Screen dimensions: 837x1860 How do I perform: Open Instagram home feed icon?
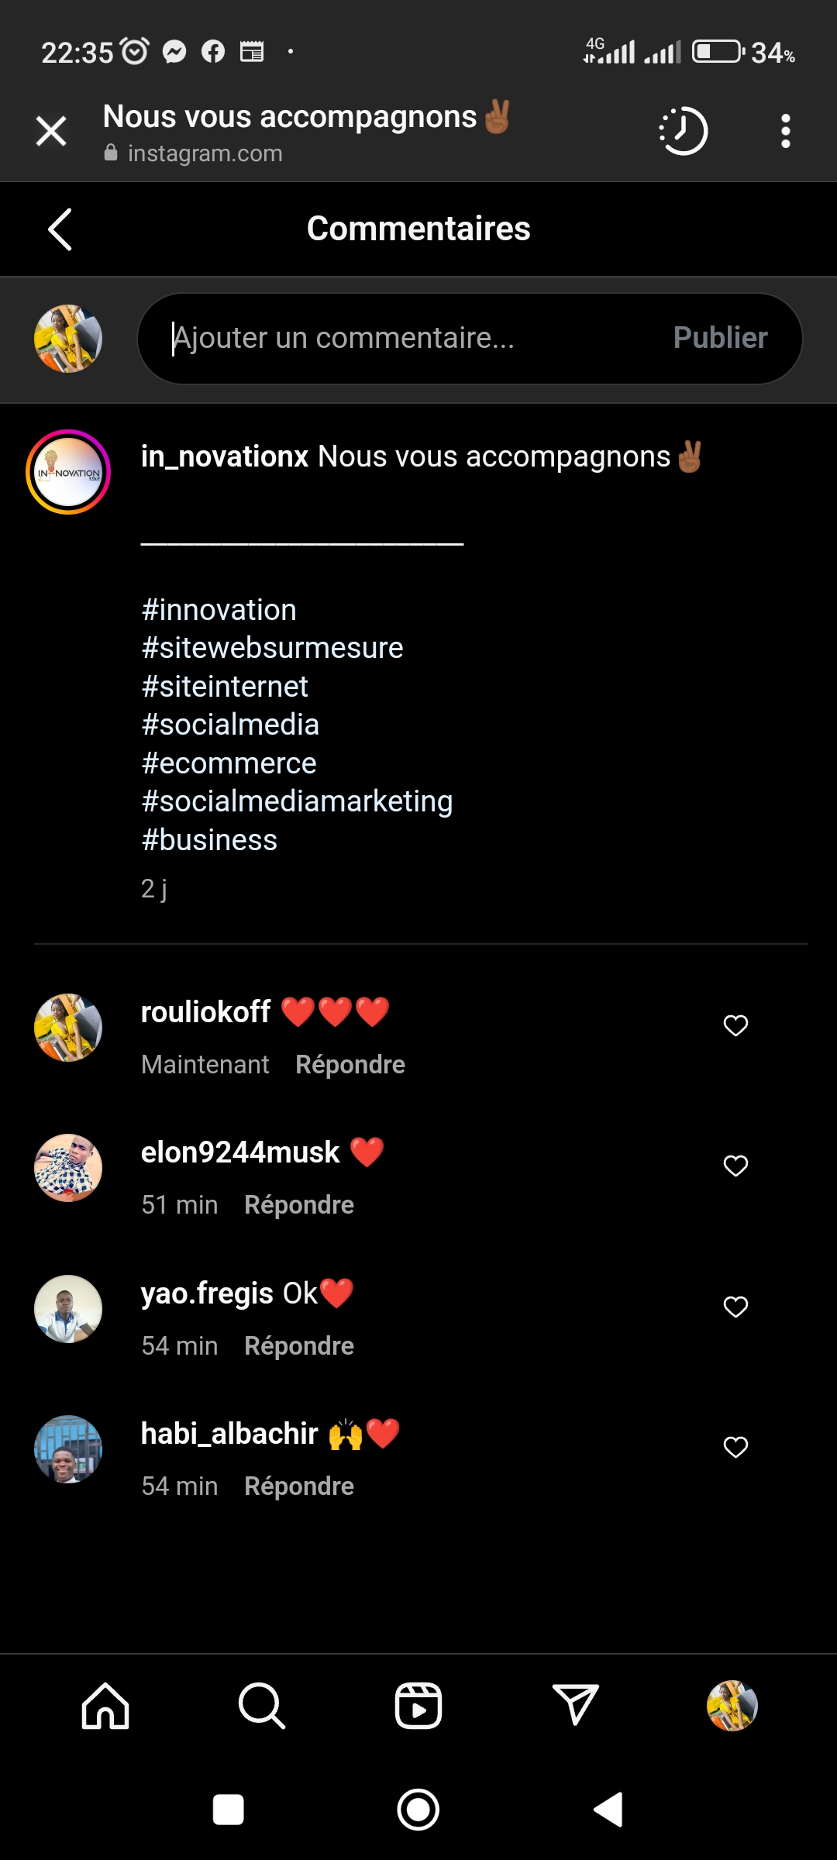105,1706
